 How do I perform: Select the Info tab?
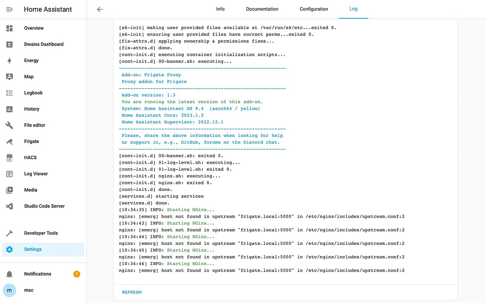tap(220, 8)
